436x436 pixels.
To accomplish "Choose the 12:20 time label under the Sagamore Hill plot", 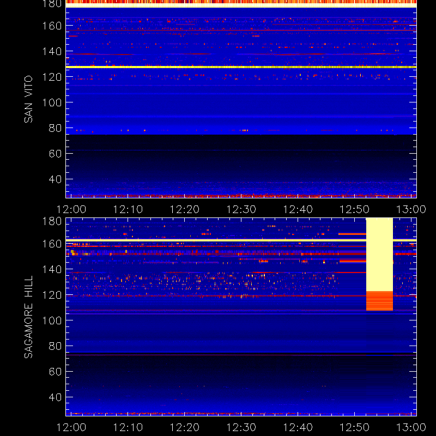I will coord(185,427).
